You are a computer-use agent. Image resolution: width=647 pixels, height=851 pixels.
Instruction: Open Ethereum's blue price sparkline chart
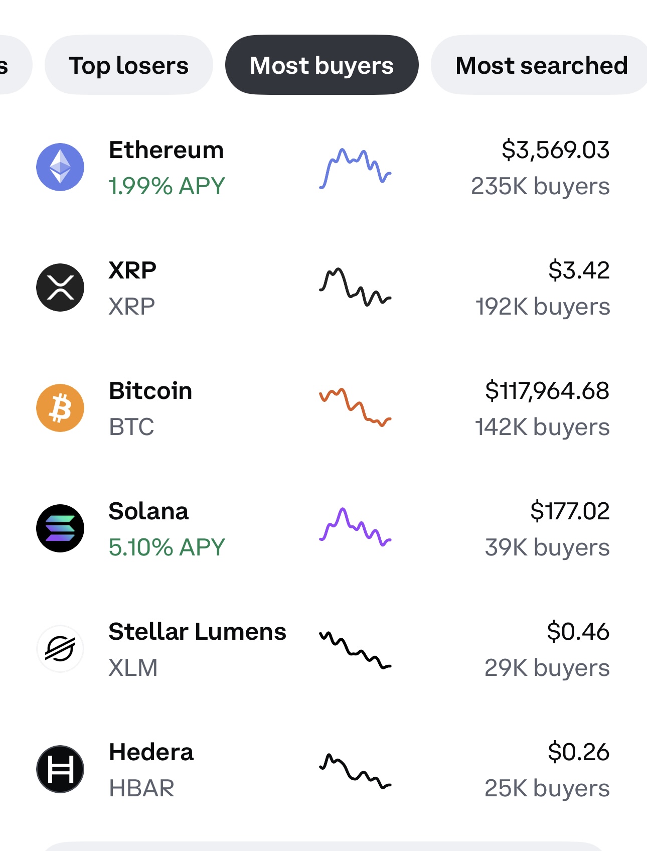click(355, 169)
